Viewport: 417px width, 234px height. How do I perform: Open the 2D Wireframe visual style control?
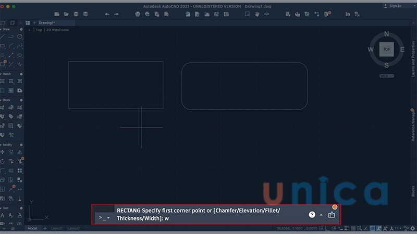click(x=57, y=30)
